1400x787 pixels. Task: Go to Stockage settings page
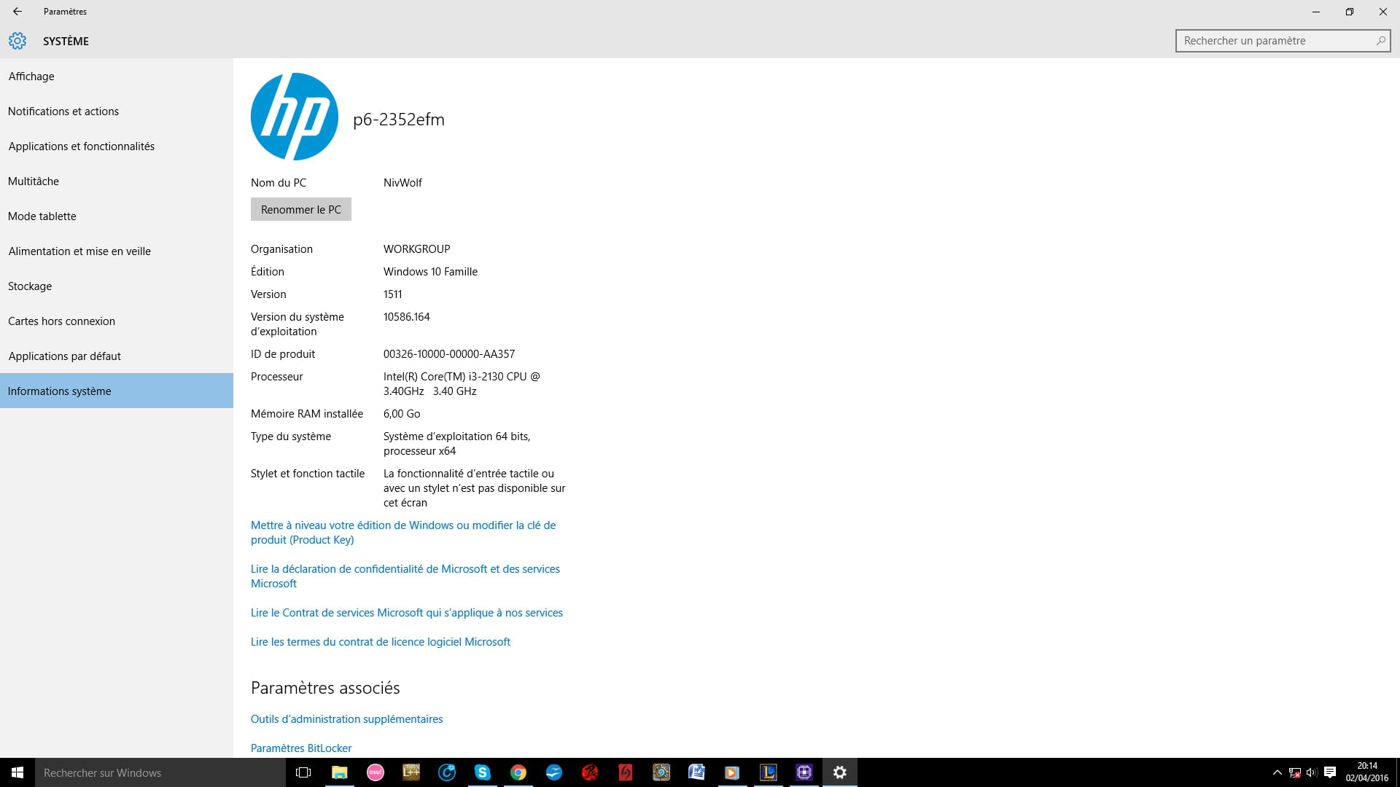click(x=30, y=286)
